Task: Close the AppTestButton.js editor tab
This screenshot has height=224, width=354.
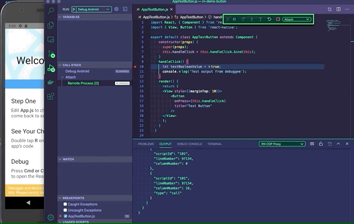Action: click(171, 9)
